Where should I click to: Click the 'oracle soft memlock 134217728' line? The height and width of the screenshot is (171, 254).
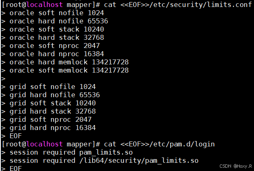coord(69,71)
